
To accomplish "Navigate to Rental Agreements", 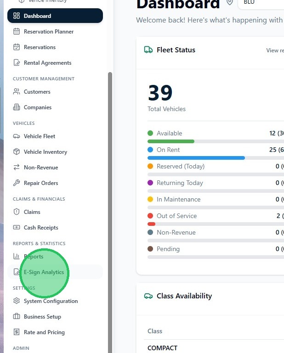I will [55, 62].
